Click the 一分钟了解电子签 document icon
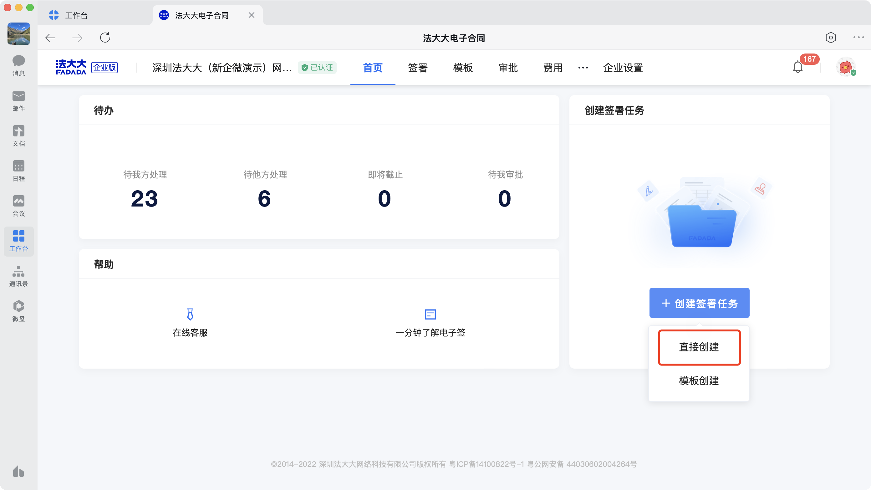Image resolution: width=871 pixels, height=490 pixels. (430, 314)
